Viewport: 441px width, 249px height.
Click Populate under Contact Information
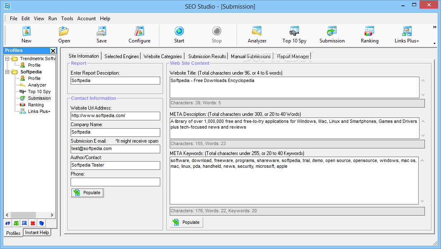click(88, 193)
